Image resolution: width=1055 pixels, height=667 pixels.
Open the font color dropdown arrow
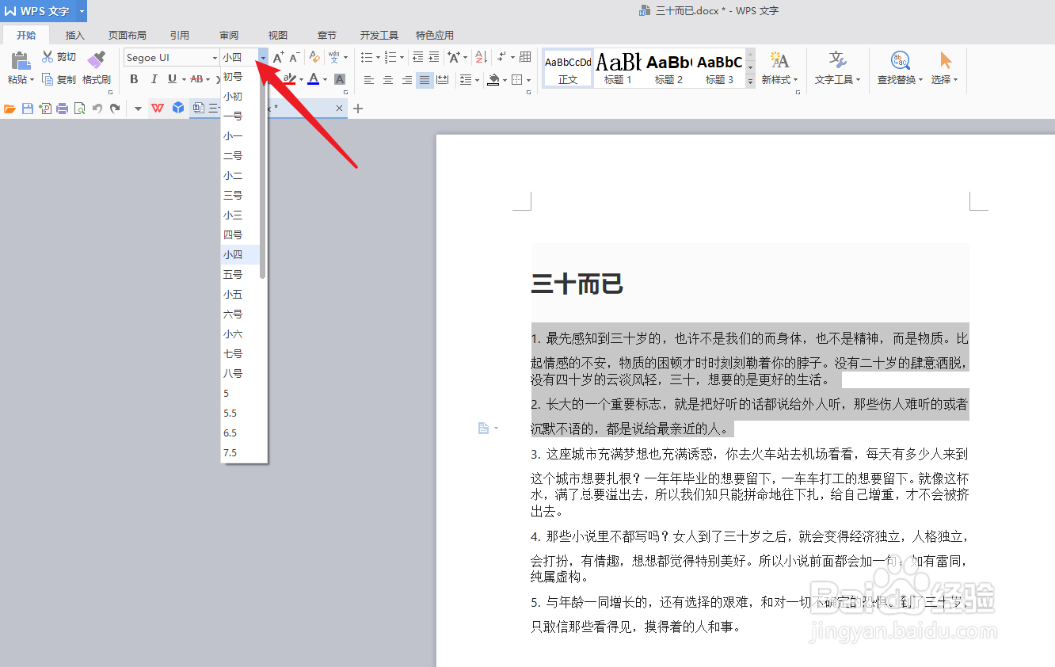click(x=324, y=79)
